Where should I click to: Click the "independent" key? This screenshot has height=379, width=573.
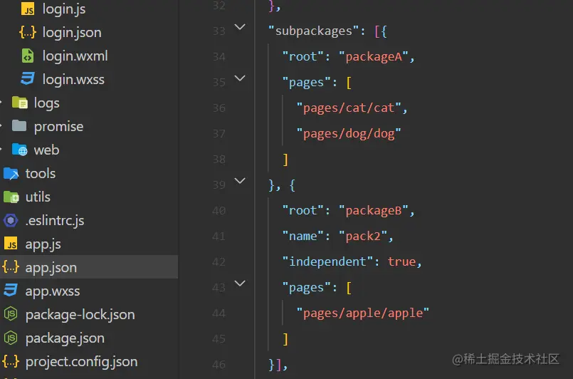click(328, 261)
